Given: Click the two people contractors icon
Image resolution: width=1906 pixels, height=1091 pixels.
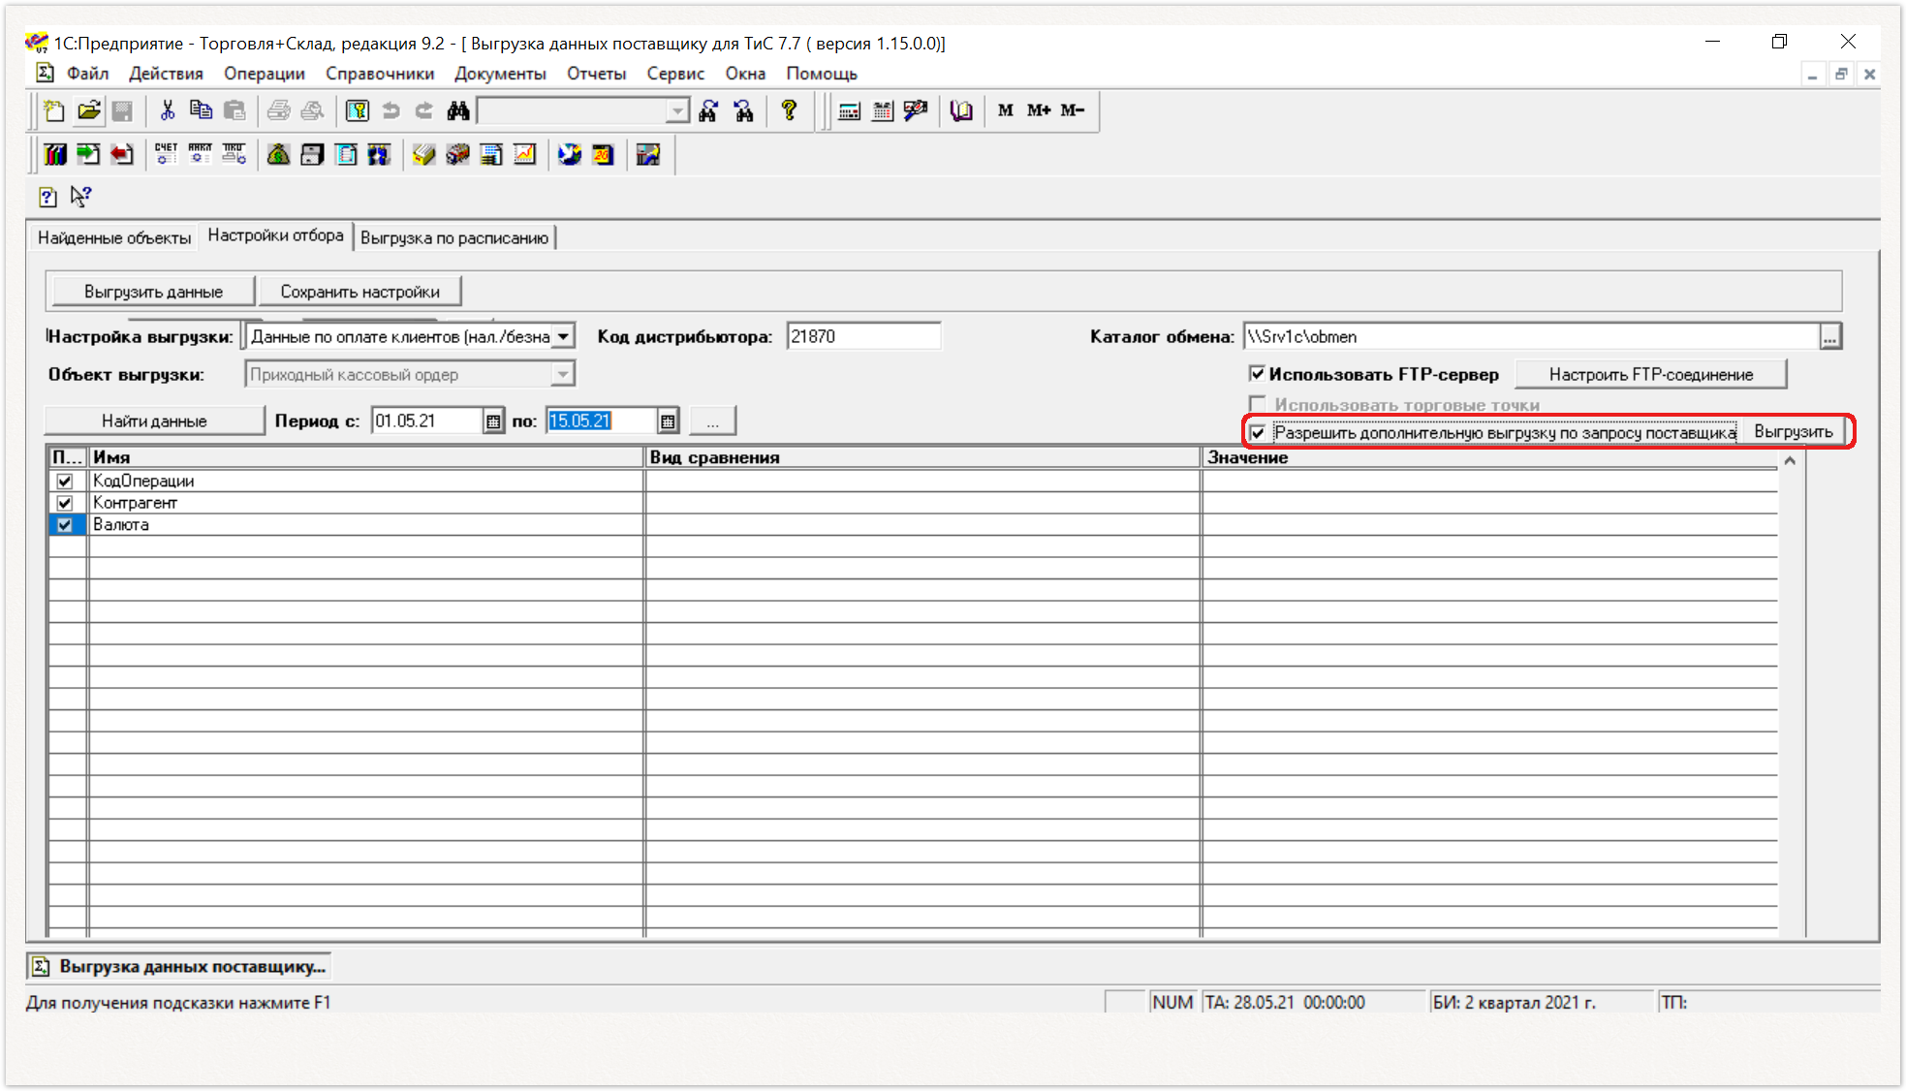Looking at the screenshot, I should [379, 154].
